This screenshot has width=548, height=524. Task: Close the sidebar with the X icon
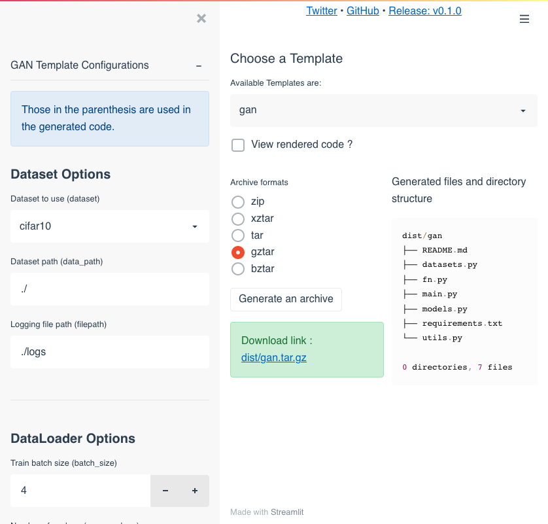201,18
